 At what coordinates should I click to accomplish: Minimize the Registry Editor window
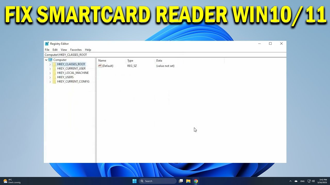(260, 44)
